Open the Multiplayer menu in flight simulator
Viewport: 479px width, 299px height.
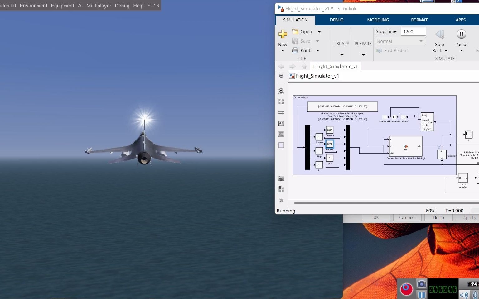99,6
